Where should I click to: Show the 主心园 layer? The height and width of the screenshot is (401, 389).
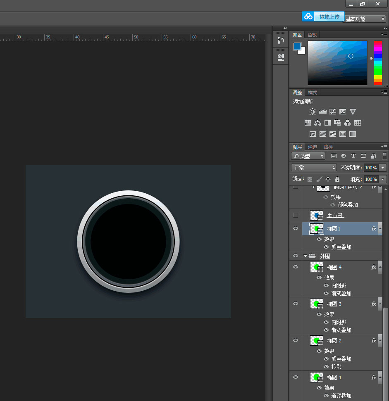(x=296, y=215)
